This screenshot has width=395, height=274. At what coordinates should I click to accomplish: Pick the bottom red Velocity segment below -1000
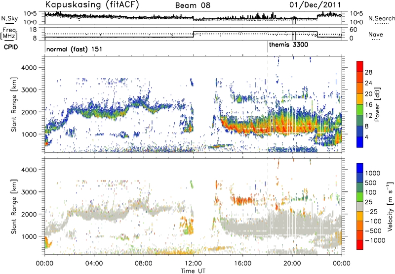point(360,245)
